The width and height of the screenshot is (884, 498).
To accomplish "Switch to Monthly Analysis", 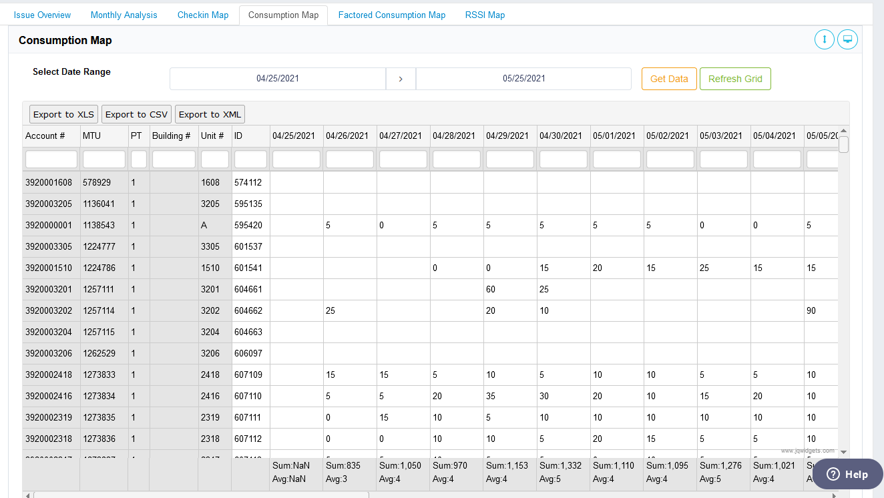I will (124, 14).
